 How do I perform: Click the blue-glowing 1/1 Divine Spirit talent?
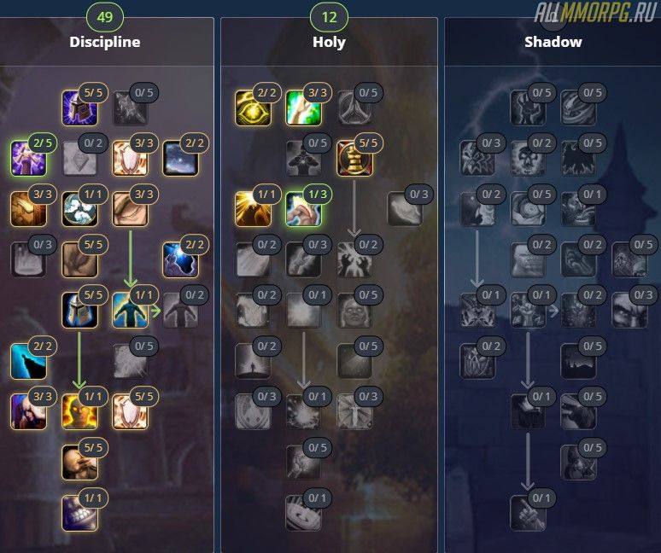pyautogui.click(x=130, y=311)
